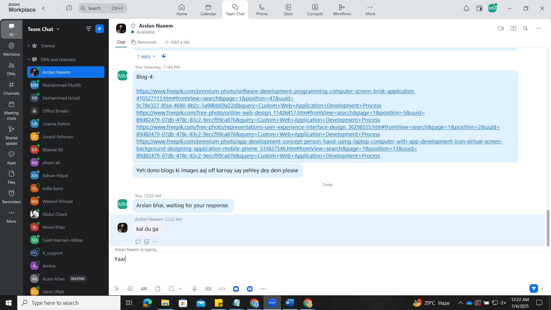Start a video meeting with Arslan Naeem
The width and height of the screenshot is (551, 310).
click(501, 28)
